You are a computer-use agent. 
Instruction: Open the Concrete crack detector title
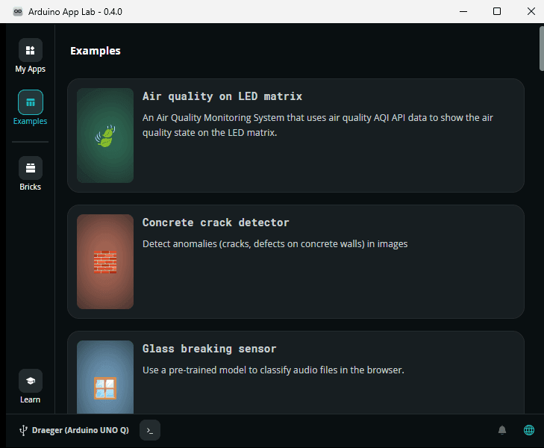point(216,223)
